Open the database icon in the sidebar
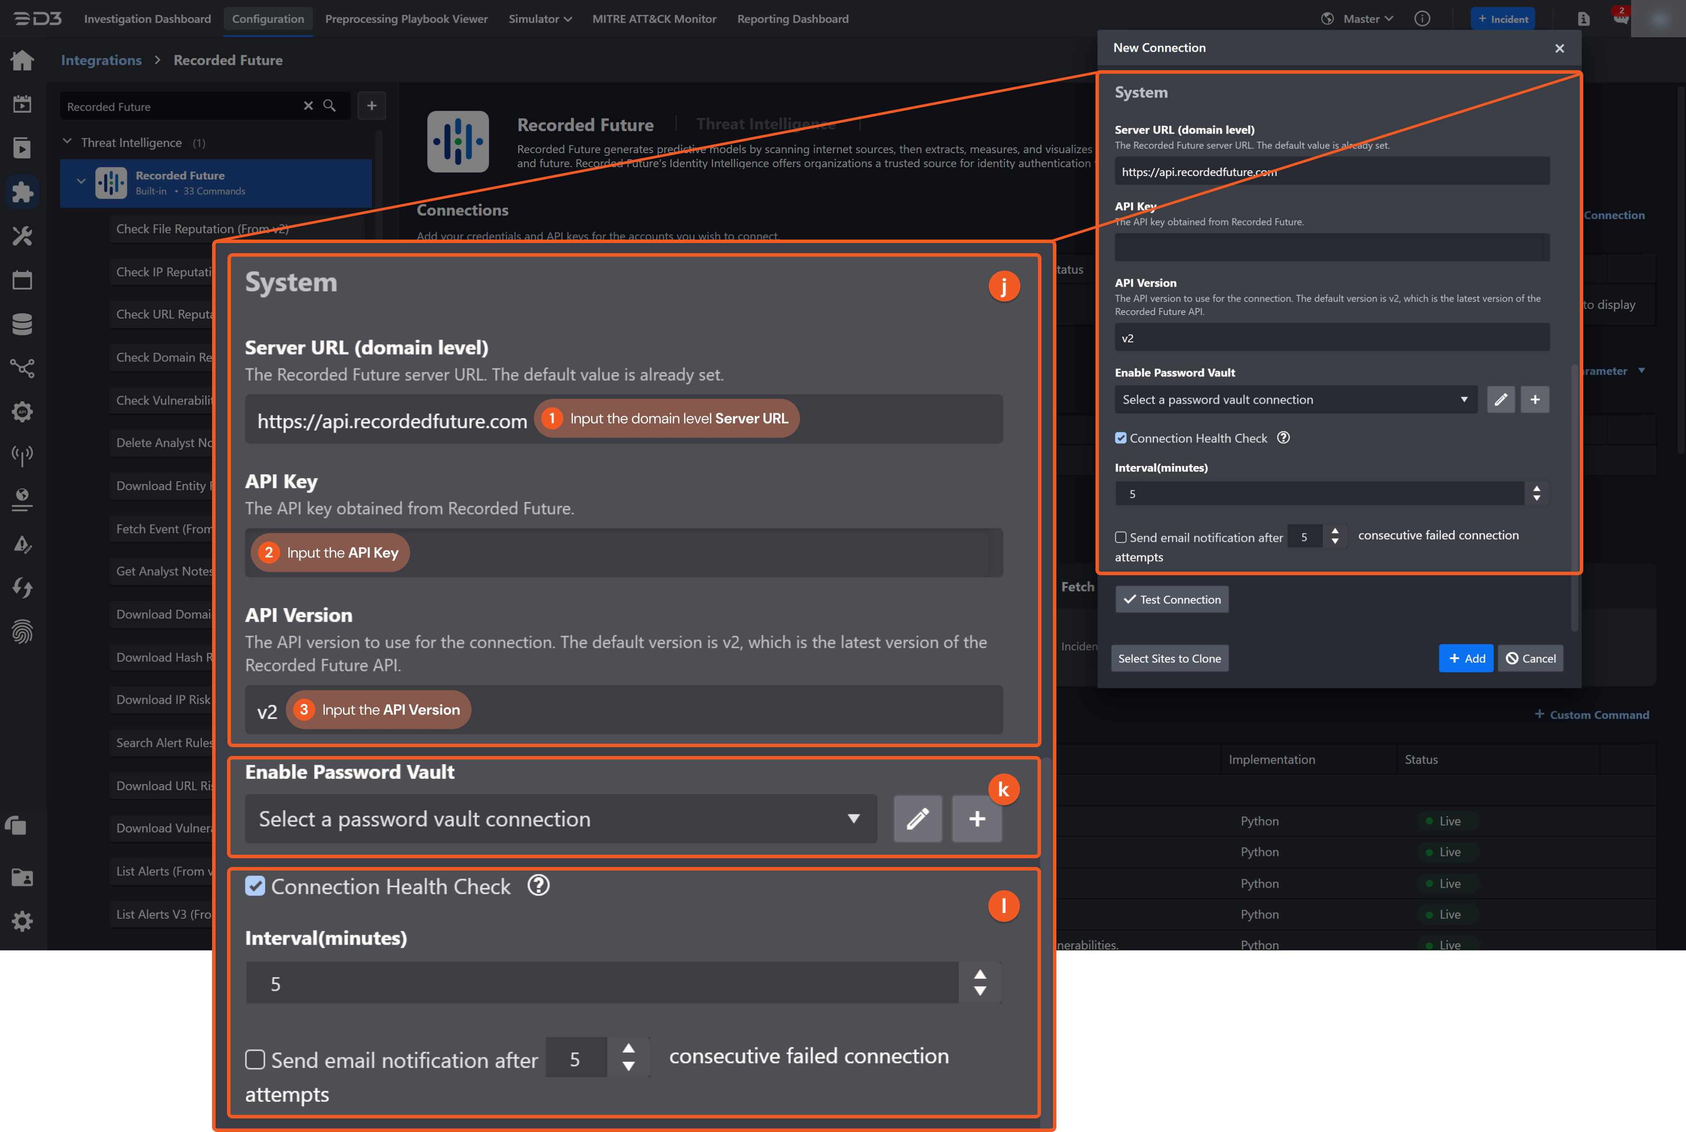 22,323
